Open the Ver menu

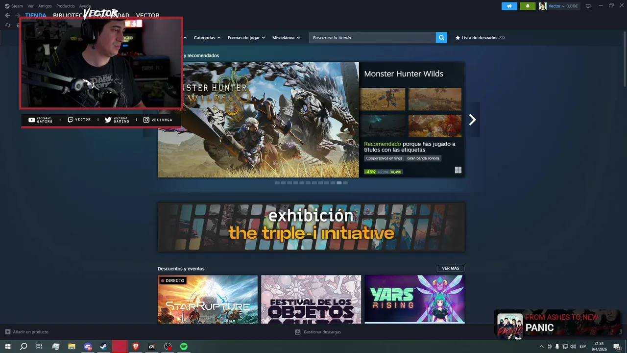point(30,6)
